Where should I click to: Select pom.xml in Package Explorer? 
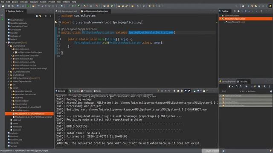point(17,130)
